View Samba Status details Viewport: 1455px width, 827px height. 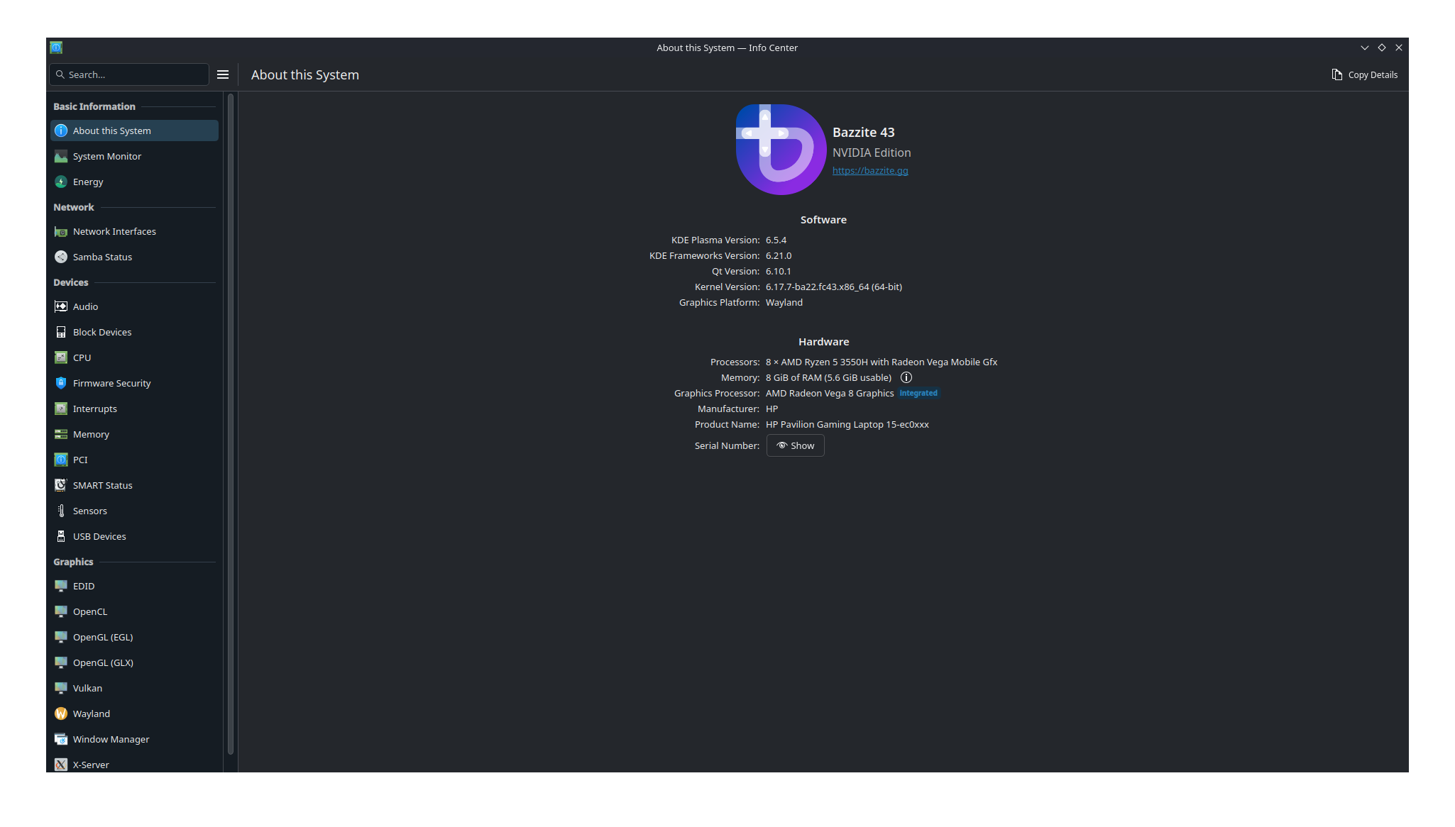point(102,257)
